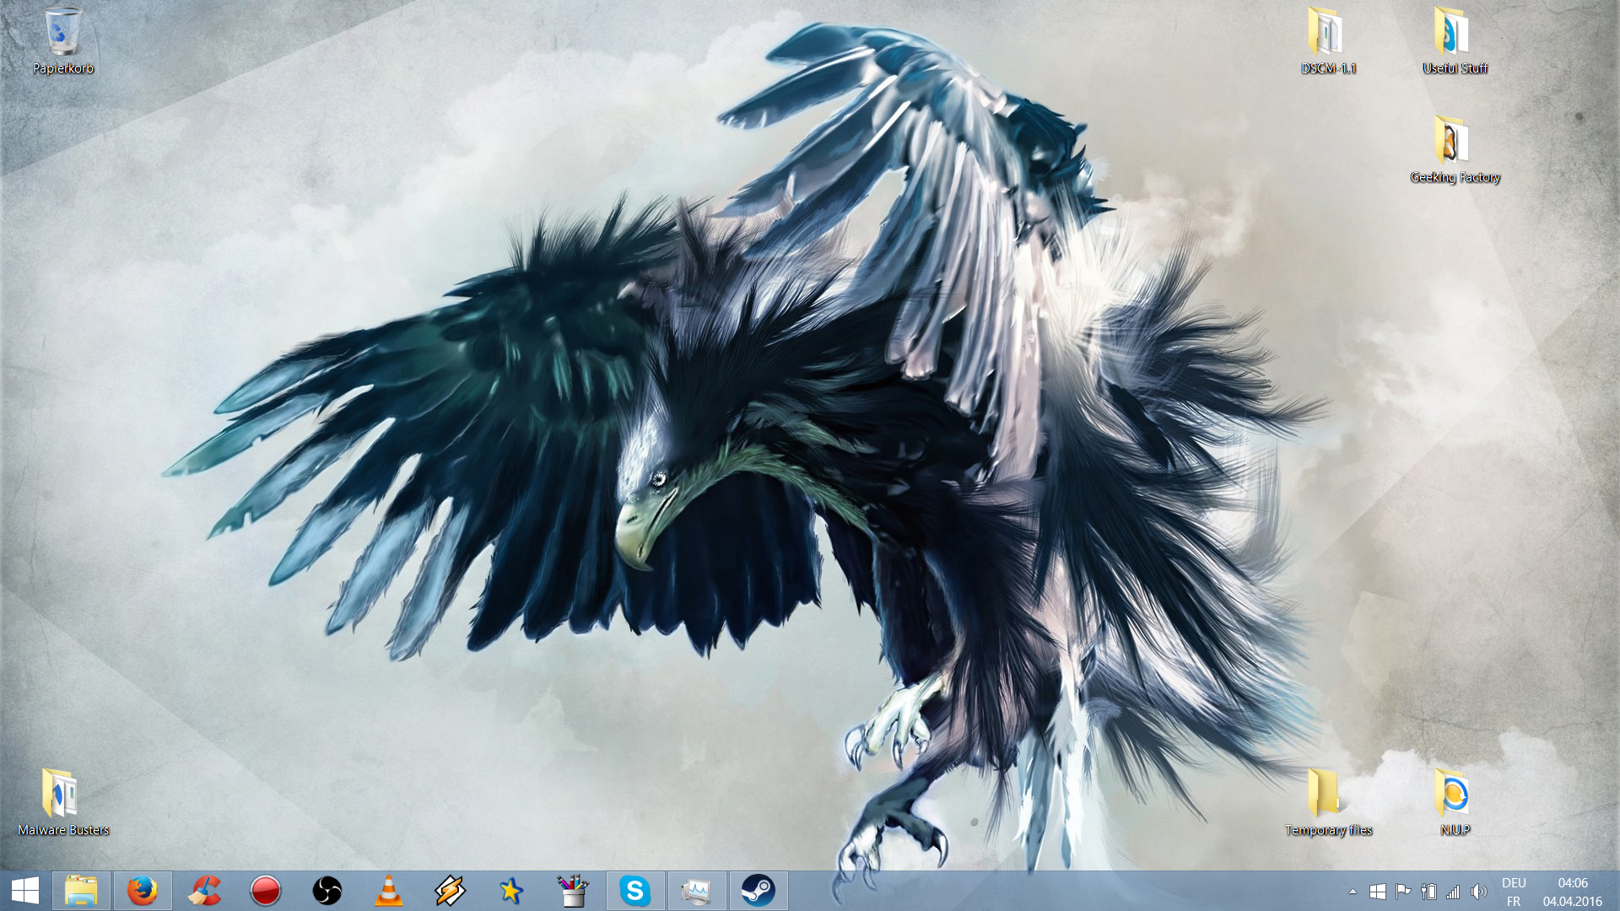Screen dimensions: 1620x911
Task: Click the blue-yellow star taskbar icon
Action: tap(511, 891)
